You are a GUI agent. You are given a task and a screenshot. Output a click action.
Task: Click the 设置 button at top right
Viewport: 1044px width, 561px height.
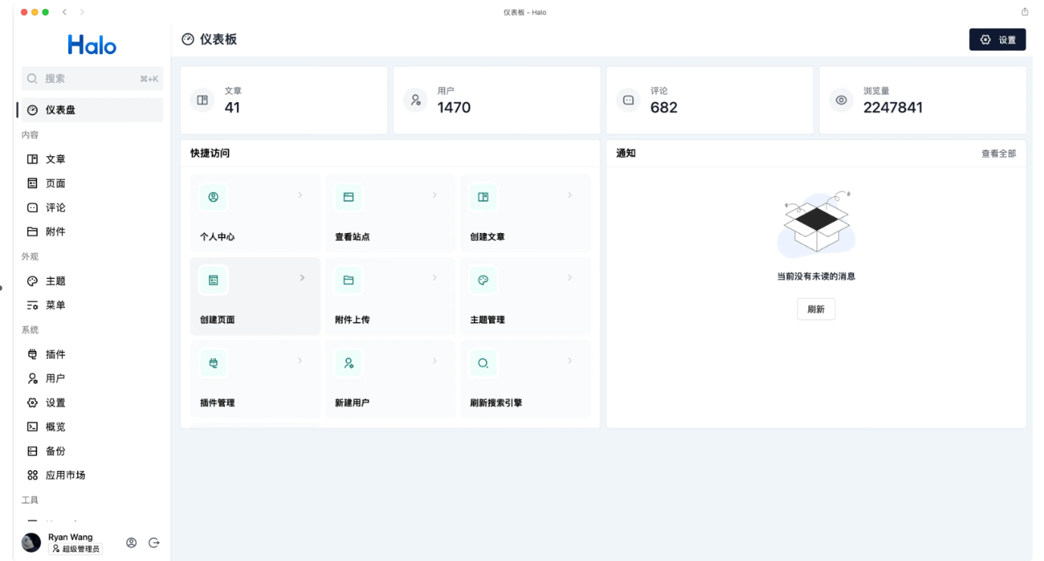[997, 40]
